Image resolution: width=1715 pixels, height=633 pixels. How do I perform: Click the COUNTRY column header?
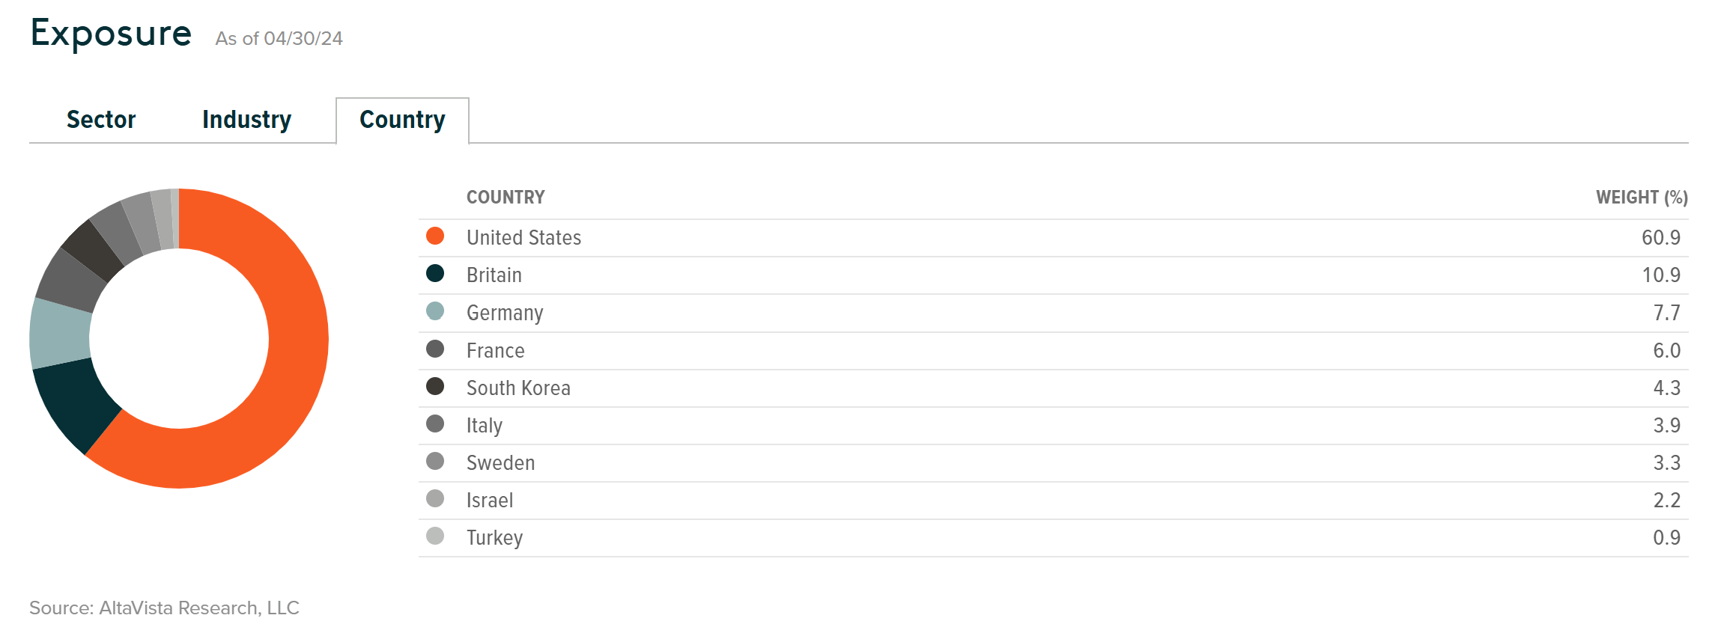click(x=506, y=198)
